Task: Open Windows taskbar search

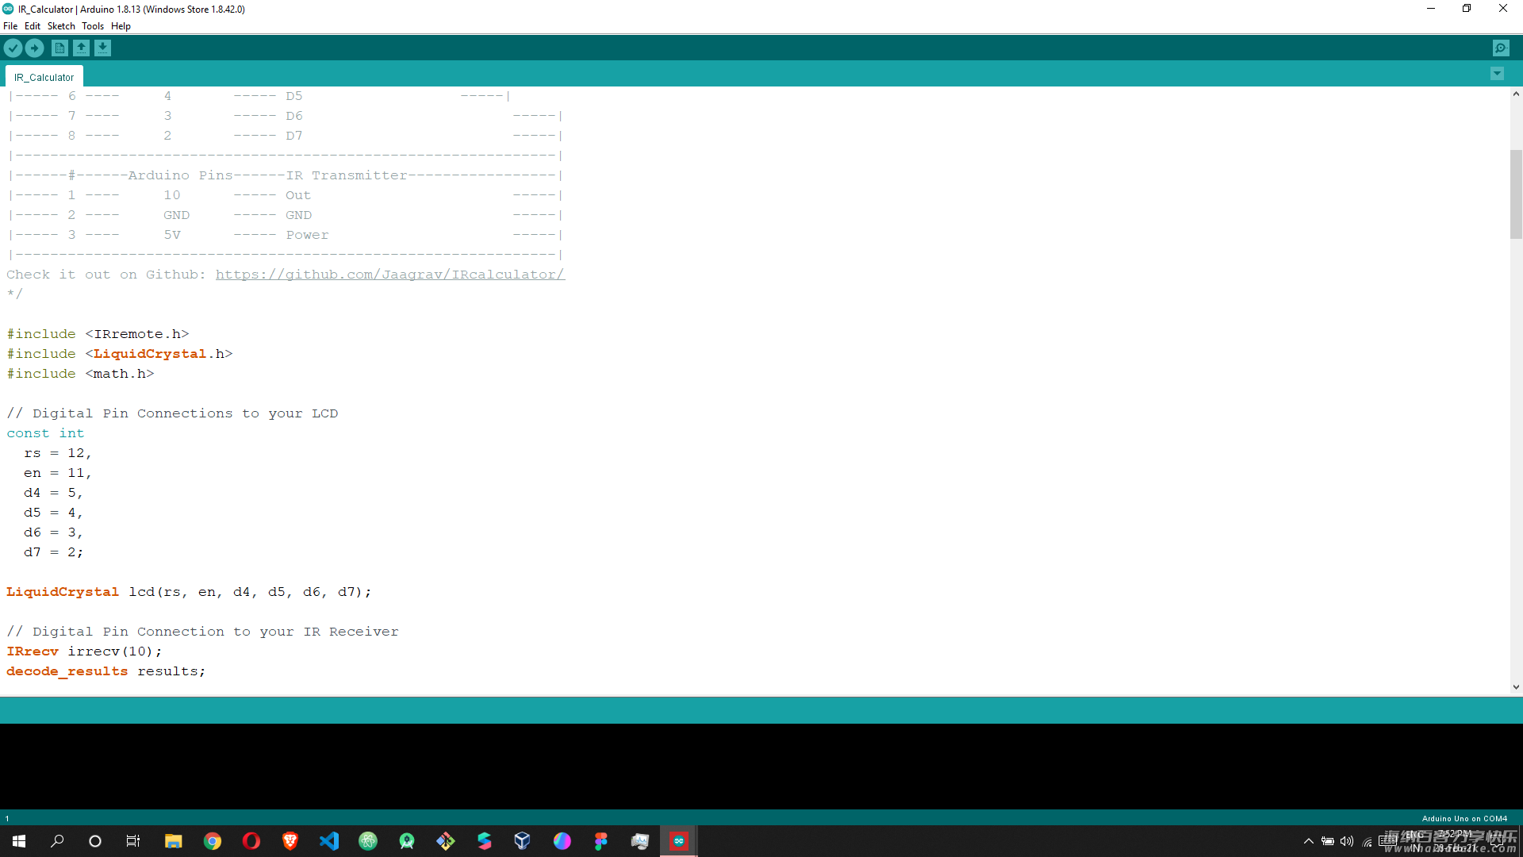Action: [x=57, y=841]
